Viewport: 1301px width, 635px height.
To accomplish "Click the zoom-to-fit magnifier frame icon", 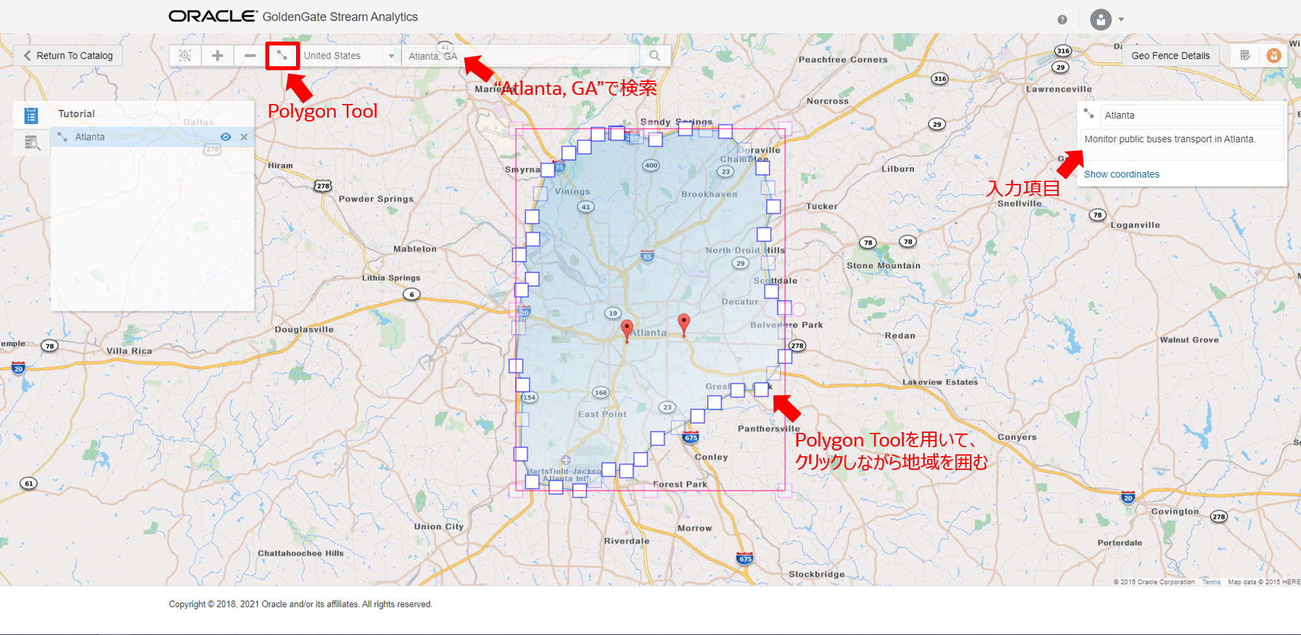I will pyautogui.click(x=185, y=56).
